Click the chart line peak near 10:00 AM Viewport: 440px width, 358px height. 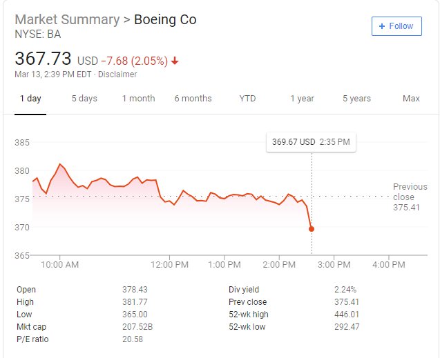pyautogui.click(x=60, y=164)
